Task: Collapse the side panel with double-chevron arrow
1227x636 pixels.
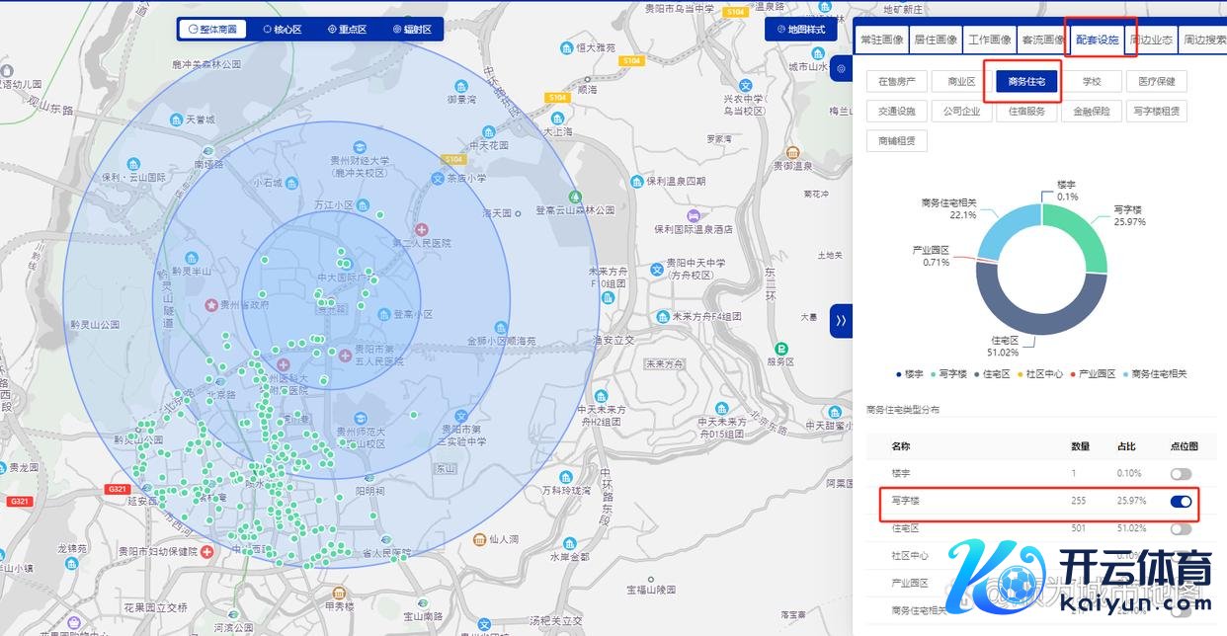Action: click(841, 320)
